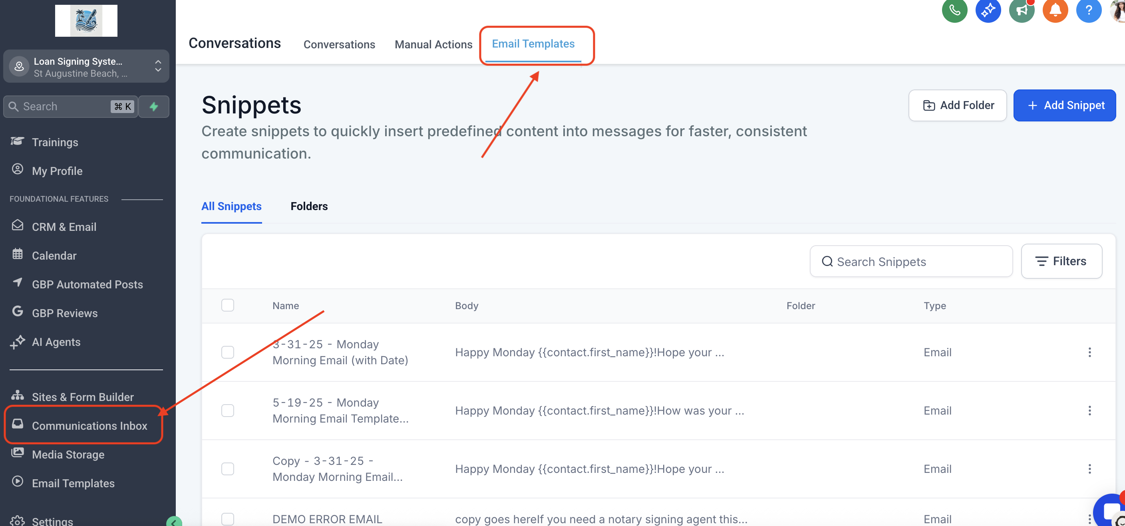Open the Filters dropdown button
1125x526 pixels.
(x=1061, y=261)
